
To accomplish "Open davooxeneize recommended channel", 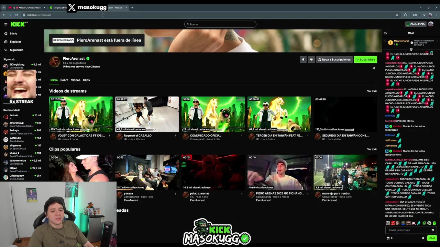I will click(x=22, y=162).
